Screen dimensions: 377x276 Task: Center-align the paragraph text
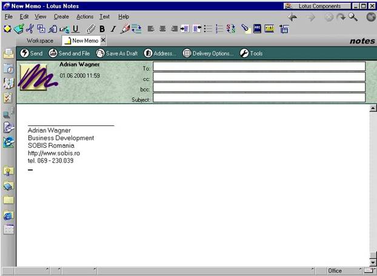click(162, 28)
